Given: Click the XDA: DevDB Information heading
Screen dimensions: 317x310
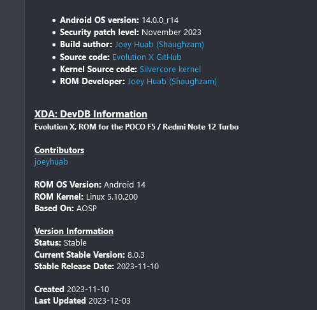Looking at the screenshot, I should [91, 114].
